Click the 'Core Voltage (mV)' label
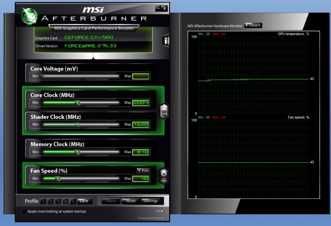 point(54,69)
